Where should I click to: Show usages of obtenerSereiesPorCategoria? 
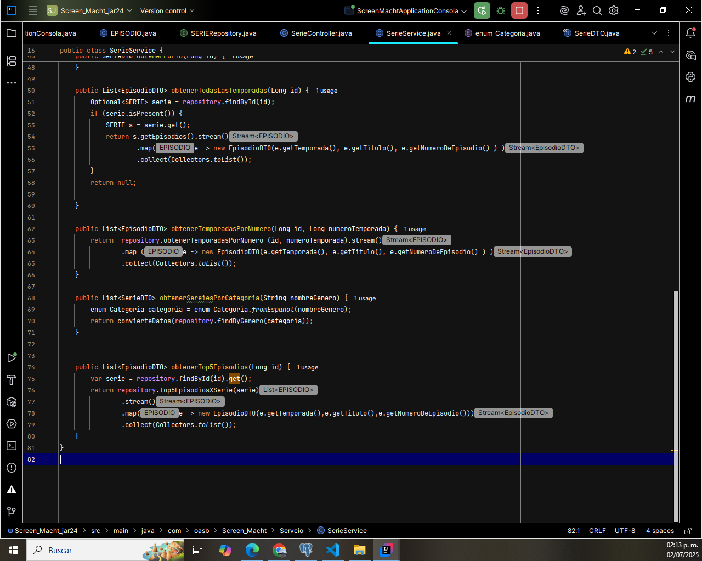point(365,298)
